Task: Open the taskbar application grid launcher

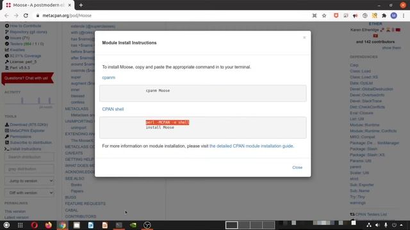Action: click(20, 225)
